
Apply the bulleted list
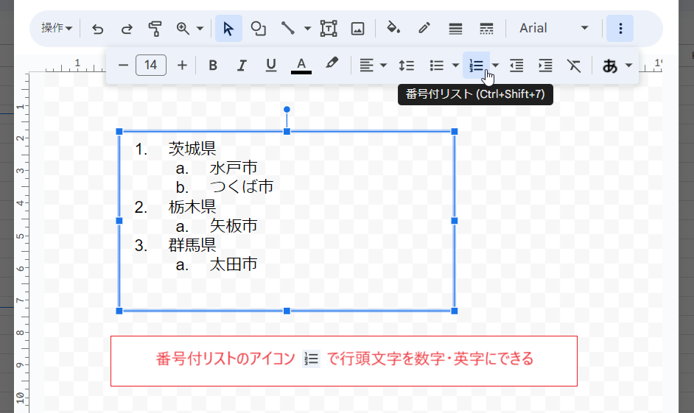[437, 66]
